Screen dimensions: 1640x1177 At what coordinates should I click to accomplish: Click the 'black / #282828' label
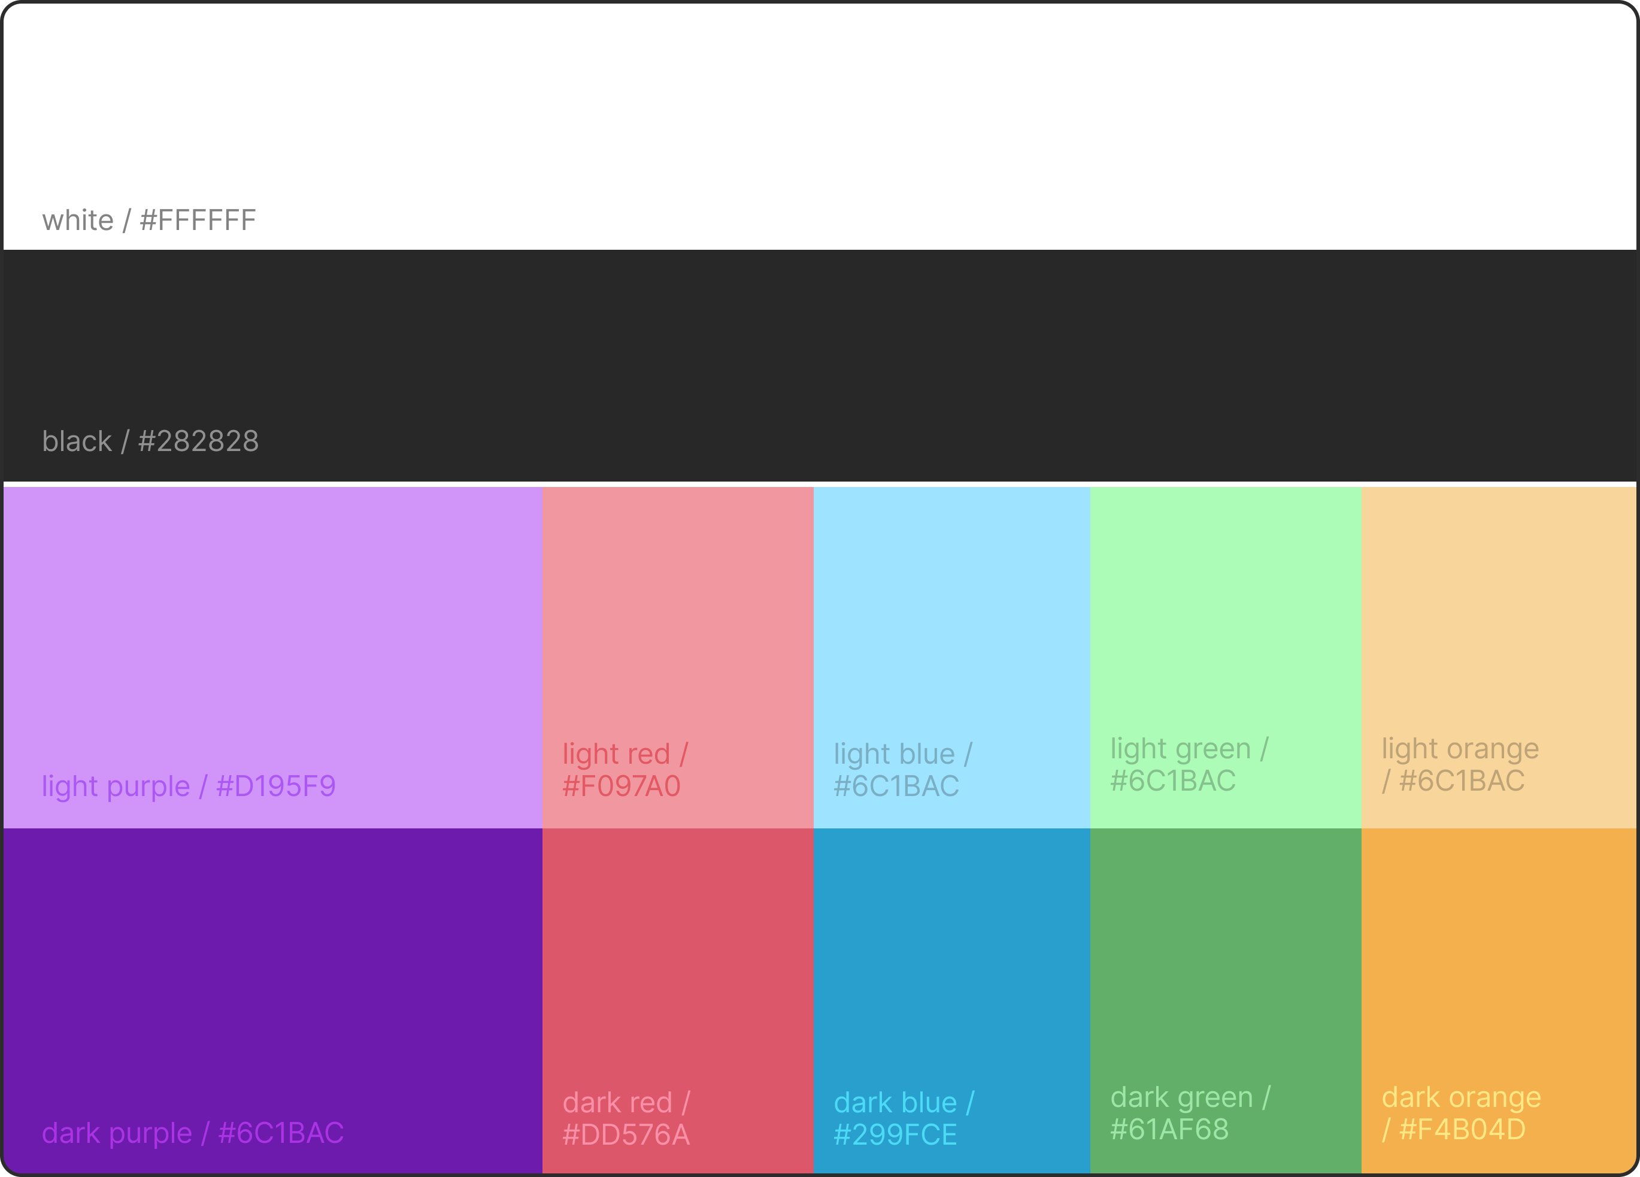click(x=150, y=441)
